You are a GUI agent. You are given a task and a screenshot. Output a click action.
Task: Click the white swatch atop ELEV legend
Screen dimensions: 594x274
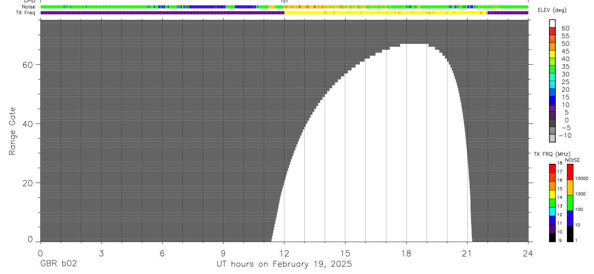click(552, 23)
